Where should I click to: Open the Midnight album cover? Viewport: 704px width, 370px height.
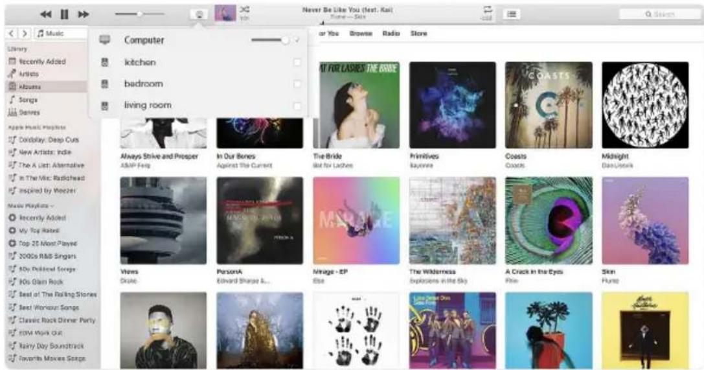[645, 105]
